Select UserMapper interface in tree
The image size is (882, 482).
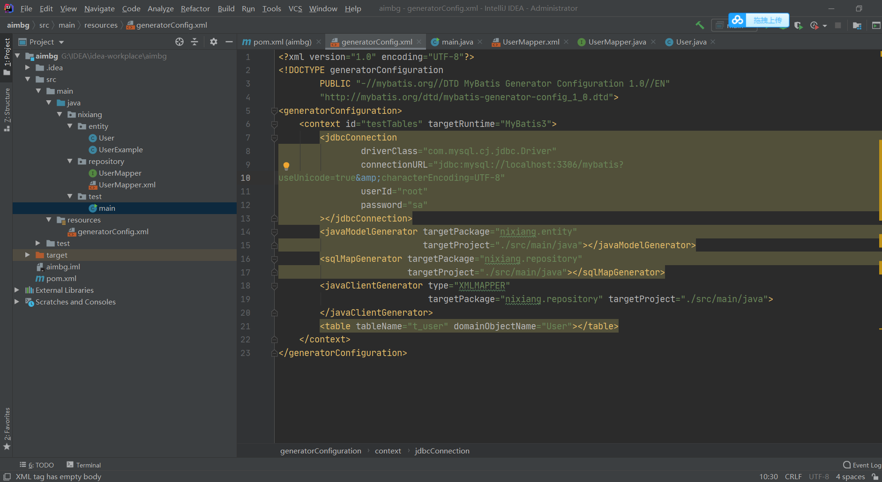coord(115,173)
